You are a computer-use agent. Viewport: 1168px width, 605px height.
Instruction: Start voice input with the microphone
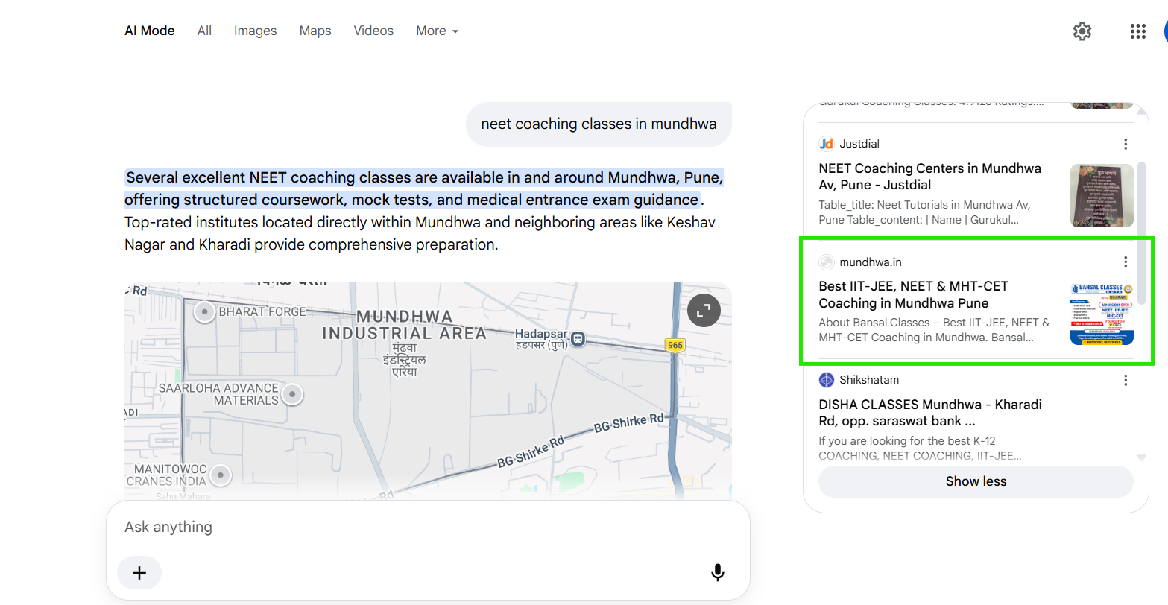[717, 572]
